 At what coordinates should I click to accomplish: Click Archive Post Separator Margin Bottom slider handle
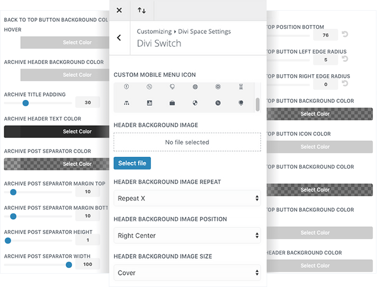tap(13, 216)
